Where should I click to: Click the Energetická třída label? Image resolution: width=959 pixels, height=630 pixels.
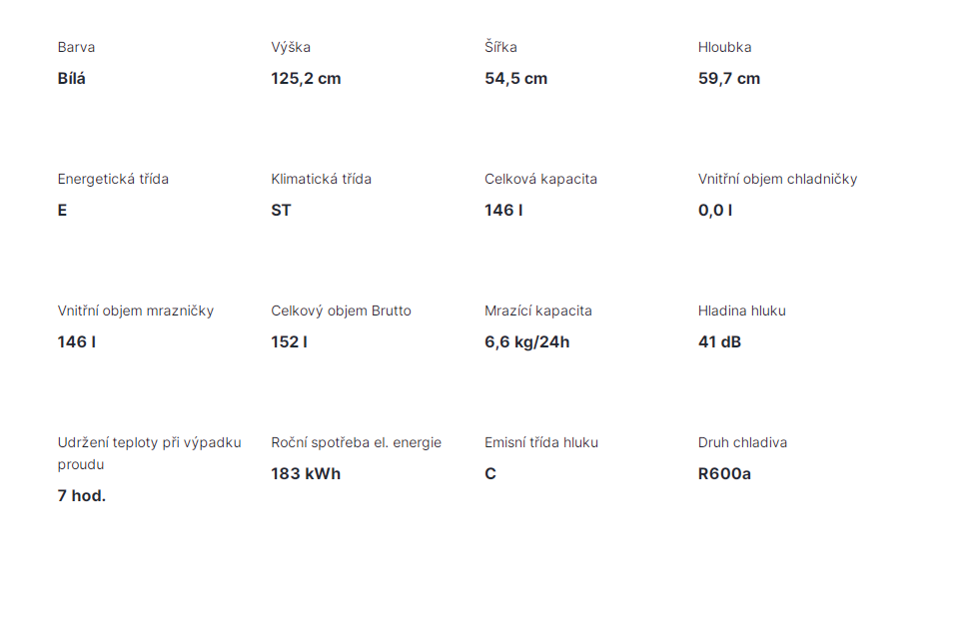click(113, 179)
